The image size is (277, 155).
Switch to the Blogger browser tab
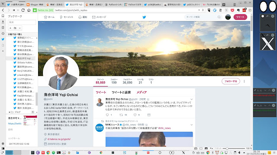coord(35,5)
